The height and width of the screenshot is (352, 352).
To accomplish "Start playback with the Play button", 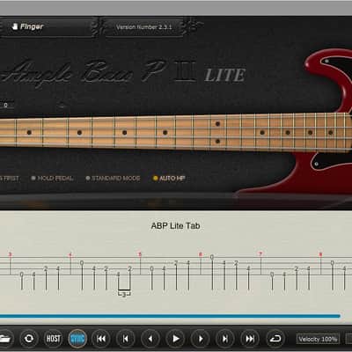I will click(175, 339).
